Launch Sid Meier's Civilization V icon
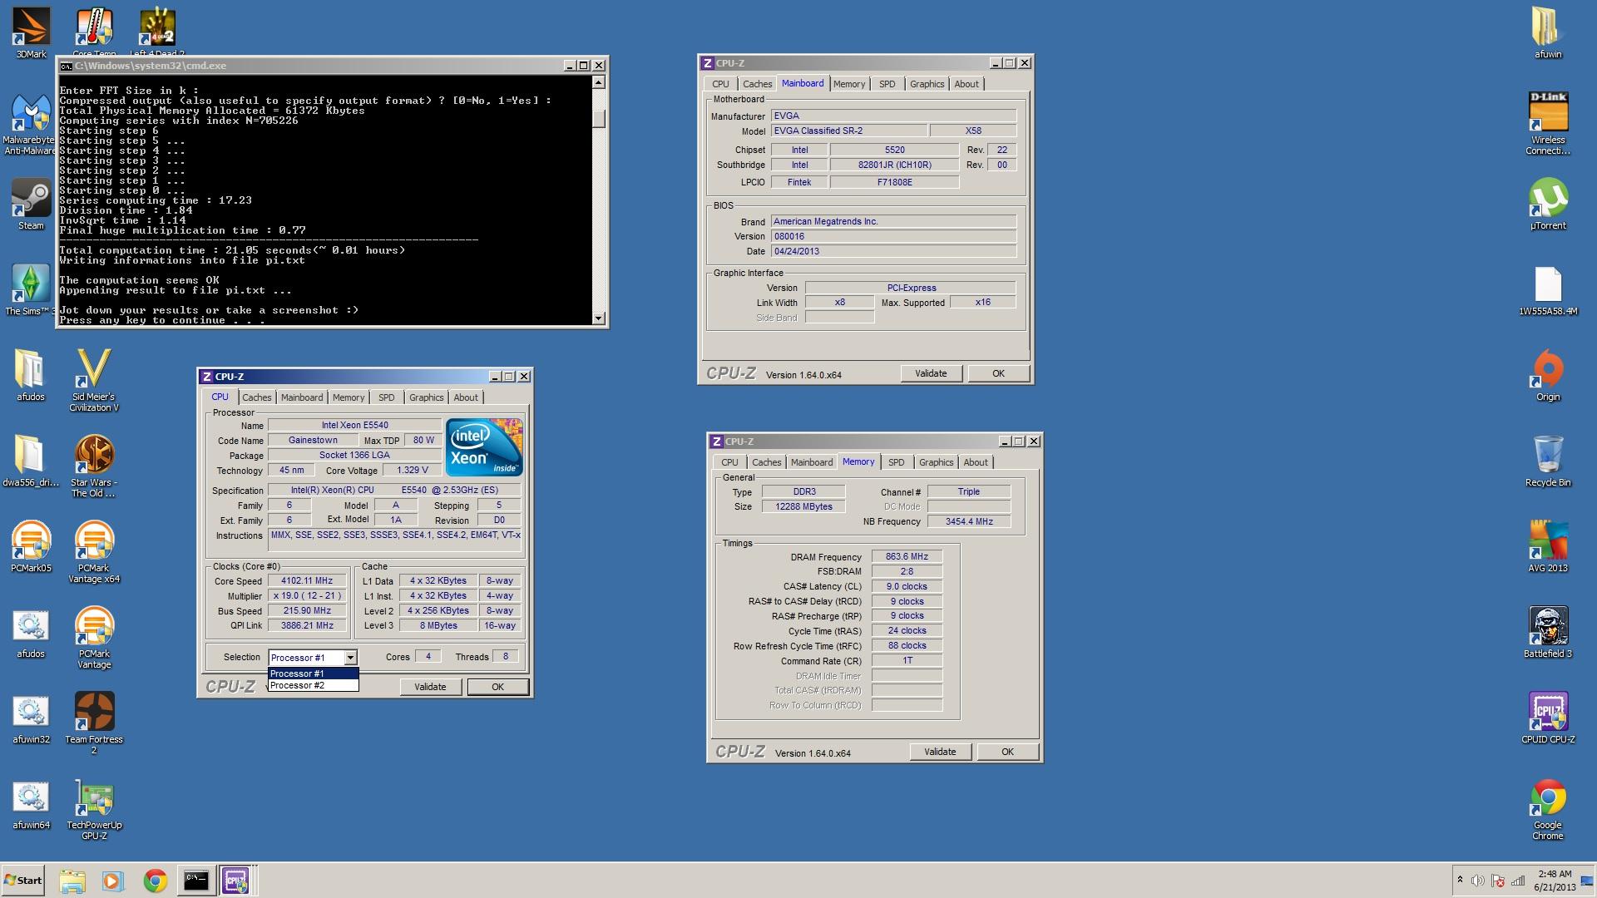1597x898 pixels. click(94, 380)
